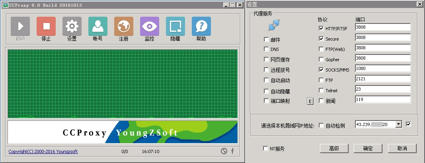Enable the 新闻 checkbox

pyautogui.click(x=321, y=101)
